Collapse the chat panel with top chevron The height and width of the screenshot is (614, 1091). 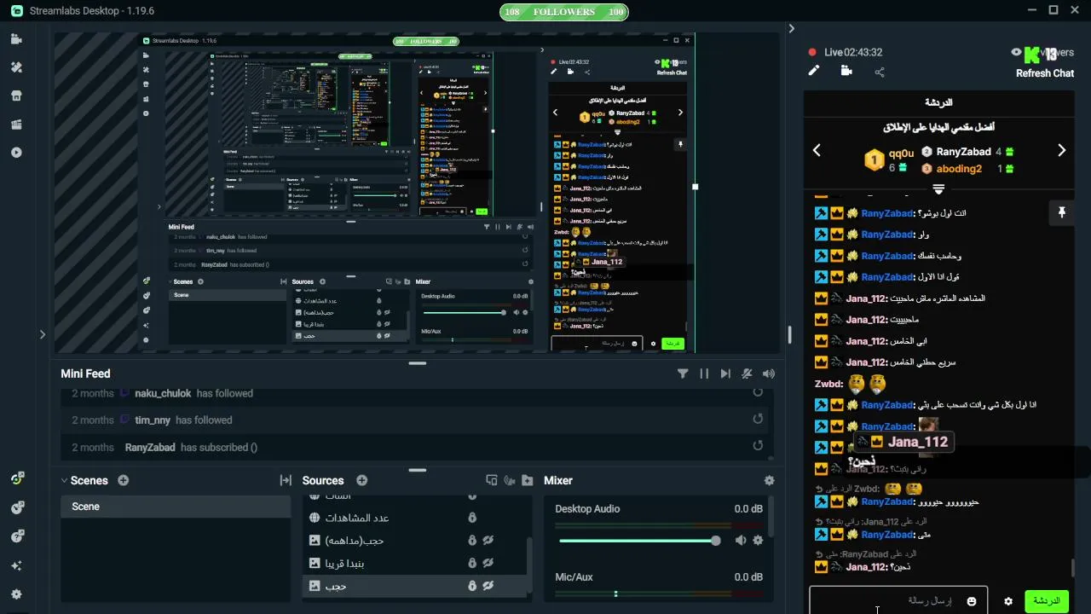791,28
